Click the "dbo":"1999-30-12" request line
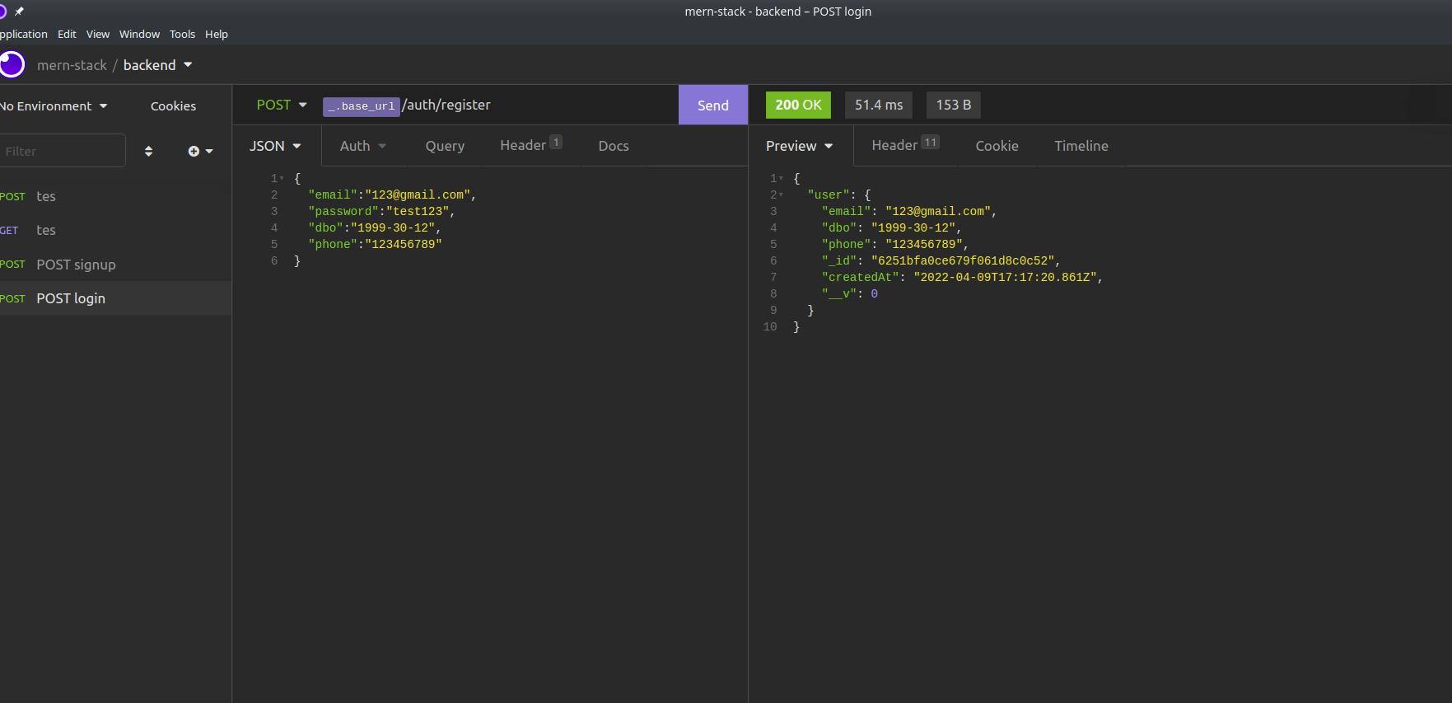The width and height of the screenshot is (1452, 703). (x=375, y=227)
